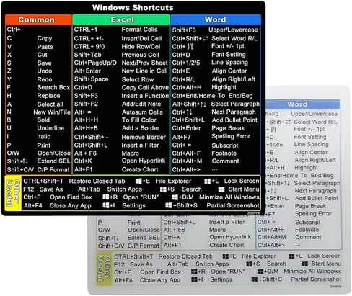The width and height of the screenshot is (352, 296).
Task: Click "Macro" on the white pad
Action: (218, 230)
